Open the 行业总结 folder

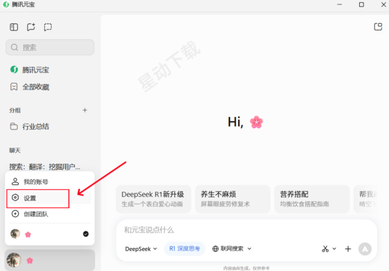[30, 127]
